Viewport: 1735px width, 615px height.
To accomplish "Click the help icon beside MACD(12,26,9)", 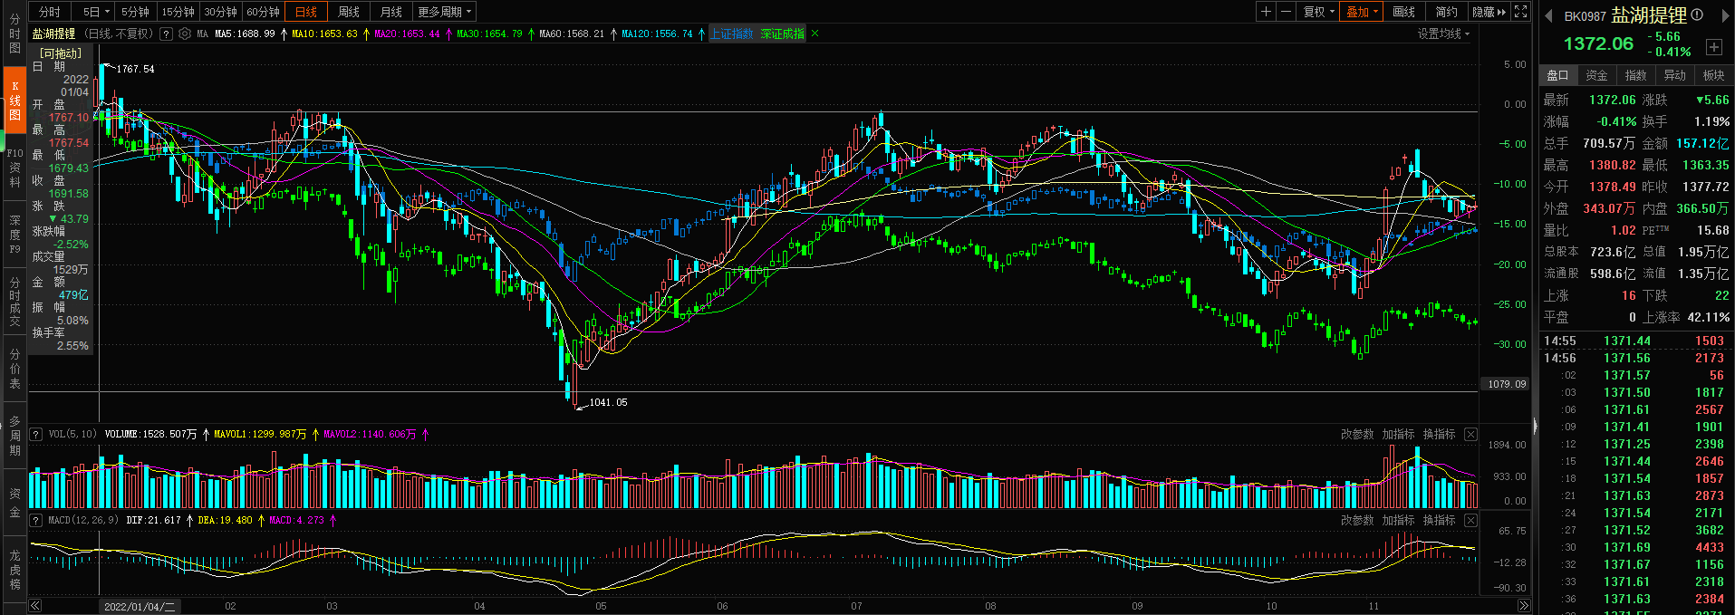I will tap(36, 520).
